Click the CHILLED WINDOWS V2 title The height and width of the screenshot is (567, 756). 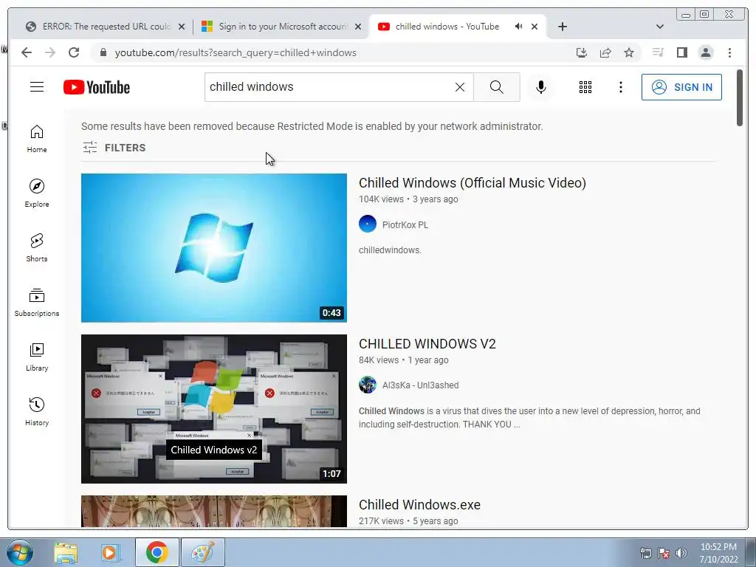427,344
